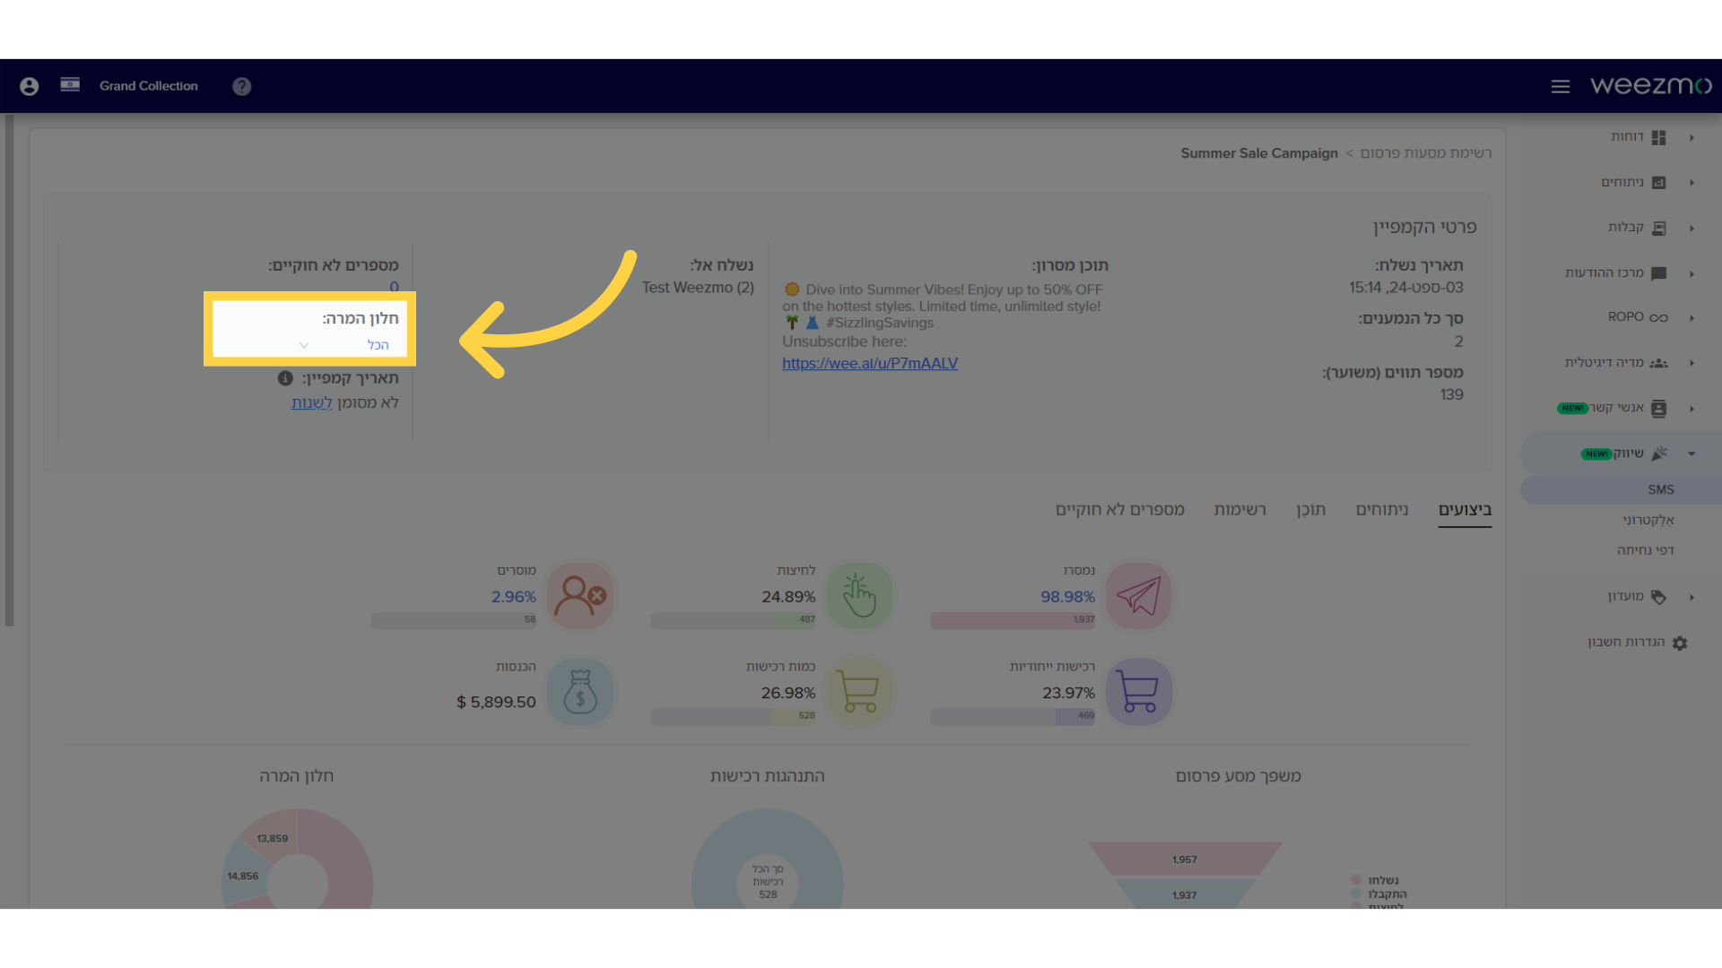Click the התקבלו blue legend swatch

coord(1356,895)
